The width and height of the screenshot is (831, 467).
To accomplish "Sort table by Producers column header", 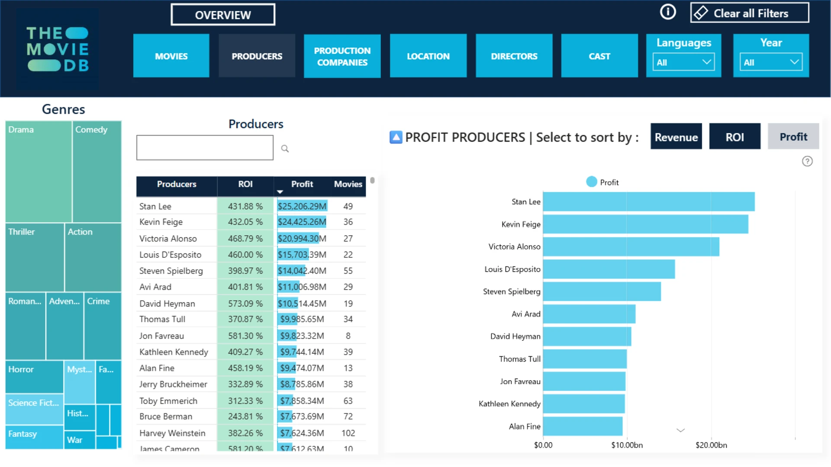I will click(177, 186).
